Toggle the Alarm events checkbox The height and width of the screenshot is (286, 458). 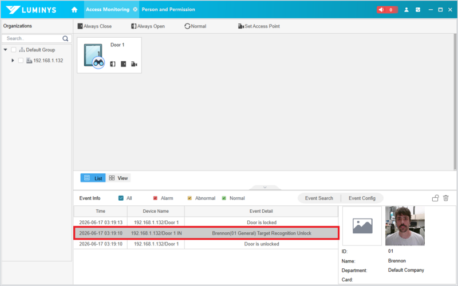click(155, 198)
